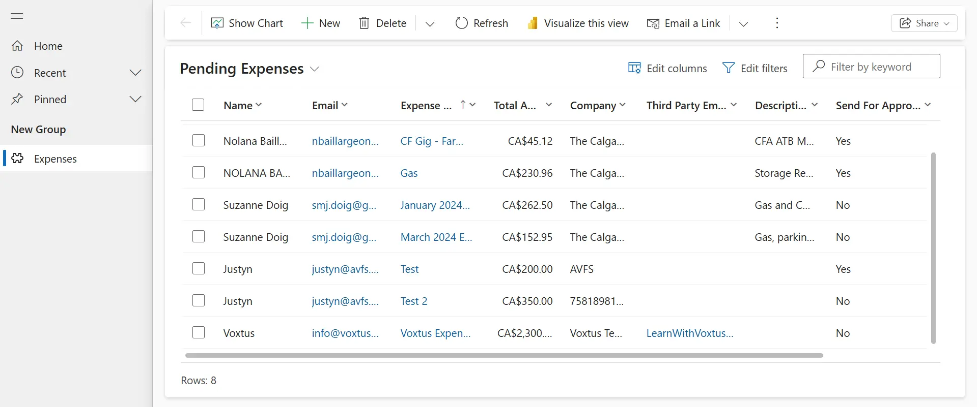Click the Storage Re... description cell
Screen dimensions: 977x407
[x=784, y=173]
